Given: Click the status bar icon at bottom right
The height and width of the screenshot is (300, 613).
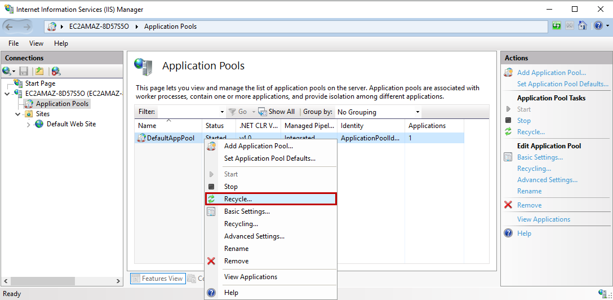Looking at the screenshot, I should click(602, 293).
